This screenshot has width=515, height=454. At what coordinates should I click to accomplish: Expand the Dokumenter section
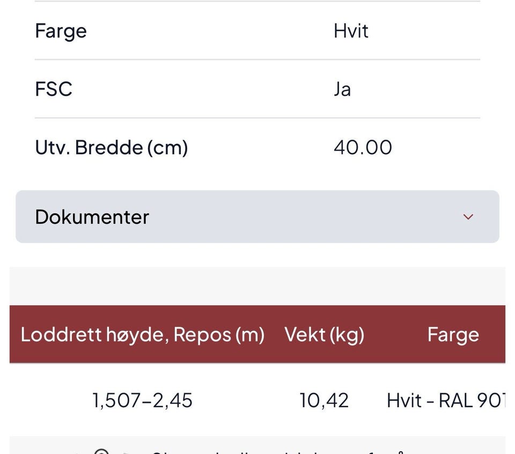click(257, 217)
